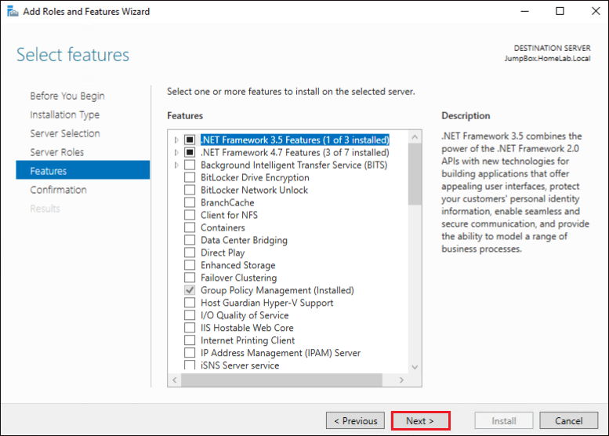Close the Add Roles and Features Wizard

click(x=596, y=11)
